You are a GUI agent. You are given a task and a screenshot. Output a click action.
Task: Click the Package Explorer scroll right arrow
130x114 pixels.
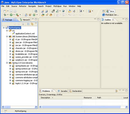point(36,107)
